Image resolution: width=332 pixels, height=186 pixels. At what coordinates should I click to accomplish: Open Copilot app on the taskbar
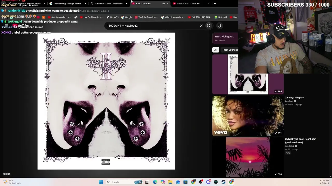pos(163,182)
